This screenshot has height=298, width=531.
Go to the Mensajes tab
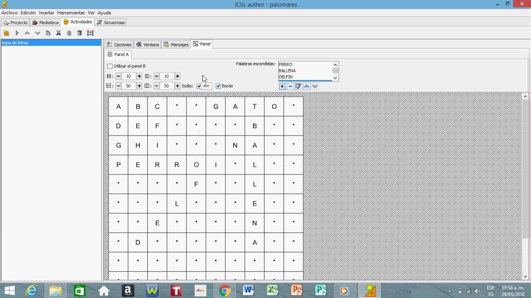pyautogui.click(x=176, y=45)
